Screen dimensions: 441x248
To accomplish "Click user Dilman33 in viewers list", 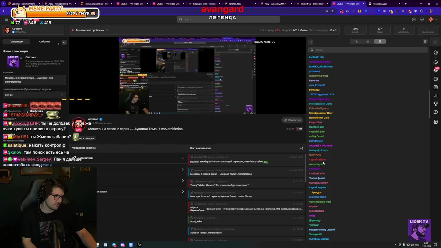I will point(314,90).
